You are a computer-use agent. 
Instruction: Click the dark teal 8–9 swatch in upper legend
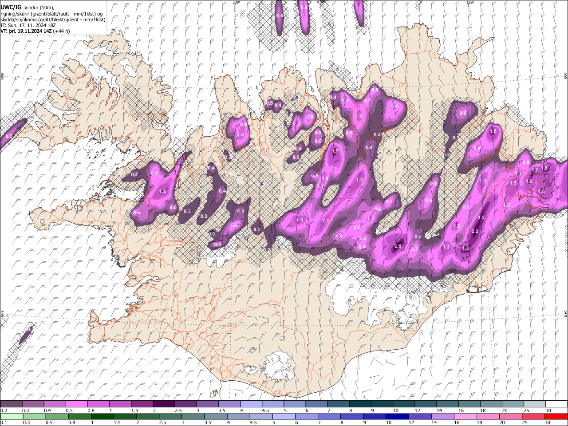point(360,404)
